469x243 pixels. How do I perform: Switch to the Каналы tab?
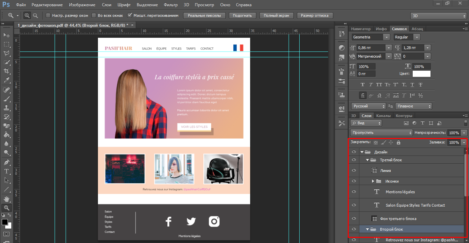[383, 116]
